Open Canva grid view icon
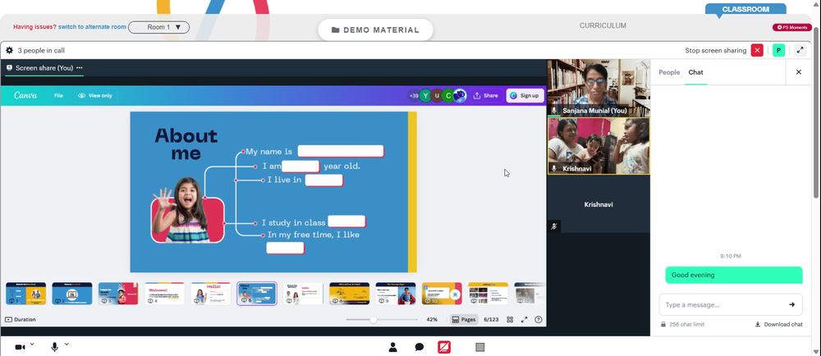The image size is (821, 356). pyautogui.click(x=510, y=319)
